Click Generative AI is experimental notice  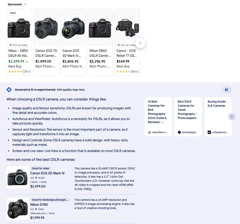[x=50, y=90]
